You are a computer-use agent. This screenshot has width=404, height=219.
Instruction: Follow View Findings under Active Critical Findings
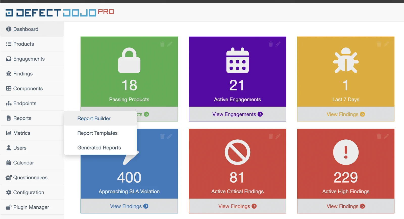tap(237, 206)
